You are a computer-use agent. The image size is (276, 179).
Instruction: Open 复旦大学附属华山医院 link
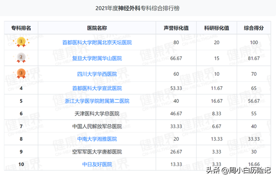click(x=97, y=59)
